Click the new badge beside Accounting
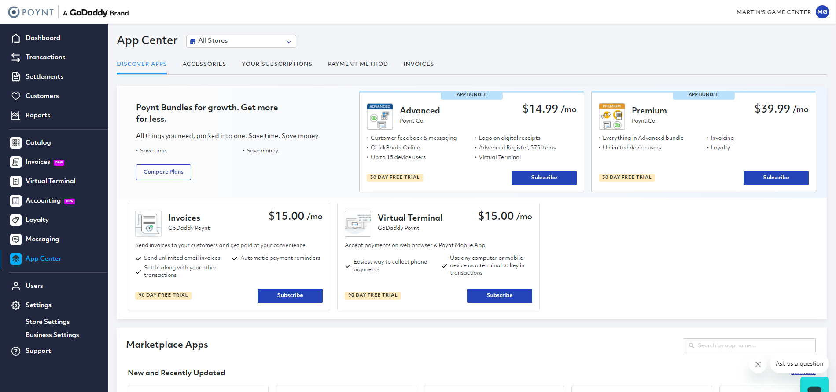Image resolution: width=836 pixels, height=392 pixels. click(x=70, y=201)
